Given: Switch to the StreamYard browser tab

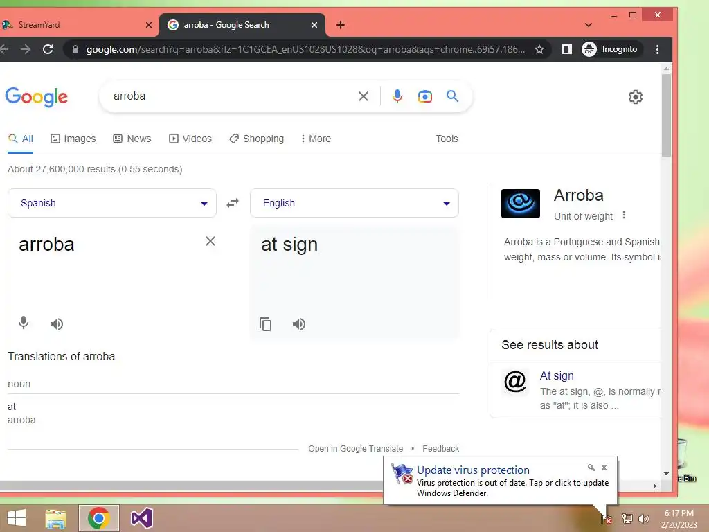Looking at the screenshot, I should point(76,25).
